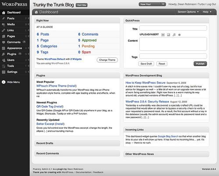Click the Media icon in the sidebar

(4, 25)
